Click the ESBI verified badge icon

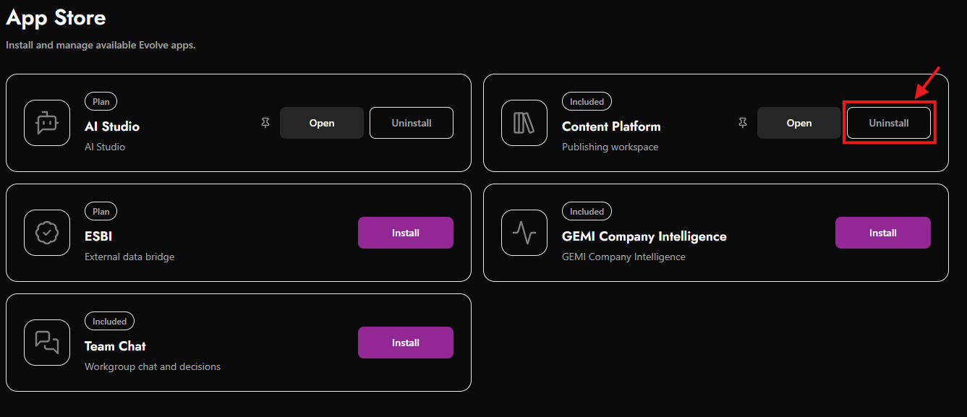(47, 233)
